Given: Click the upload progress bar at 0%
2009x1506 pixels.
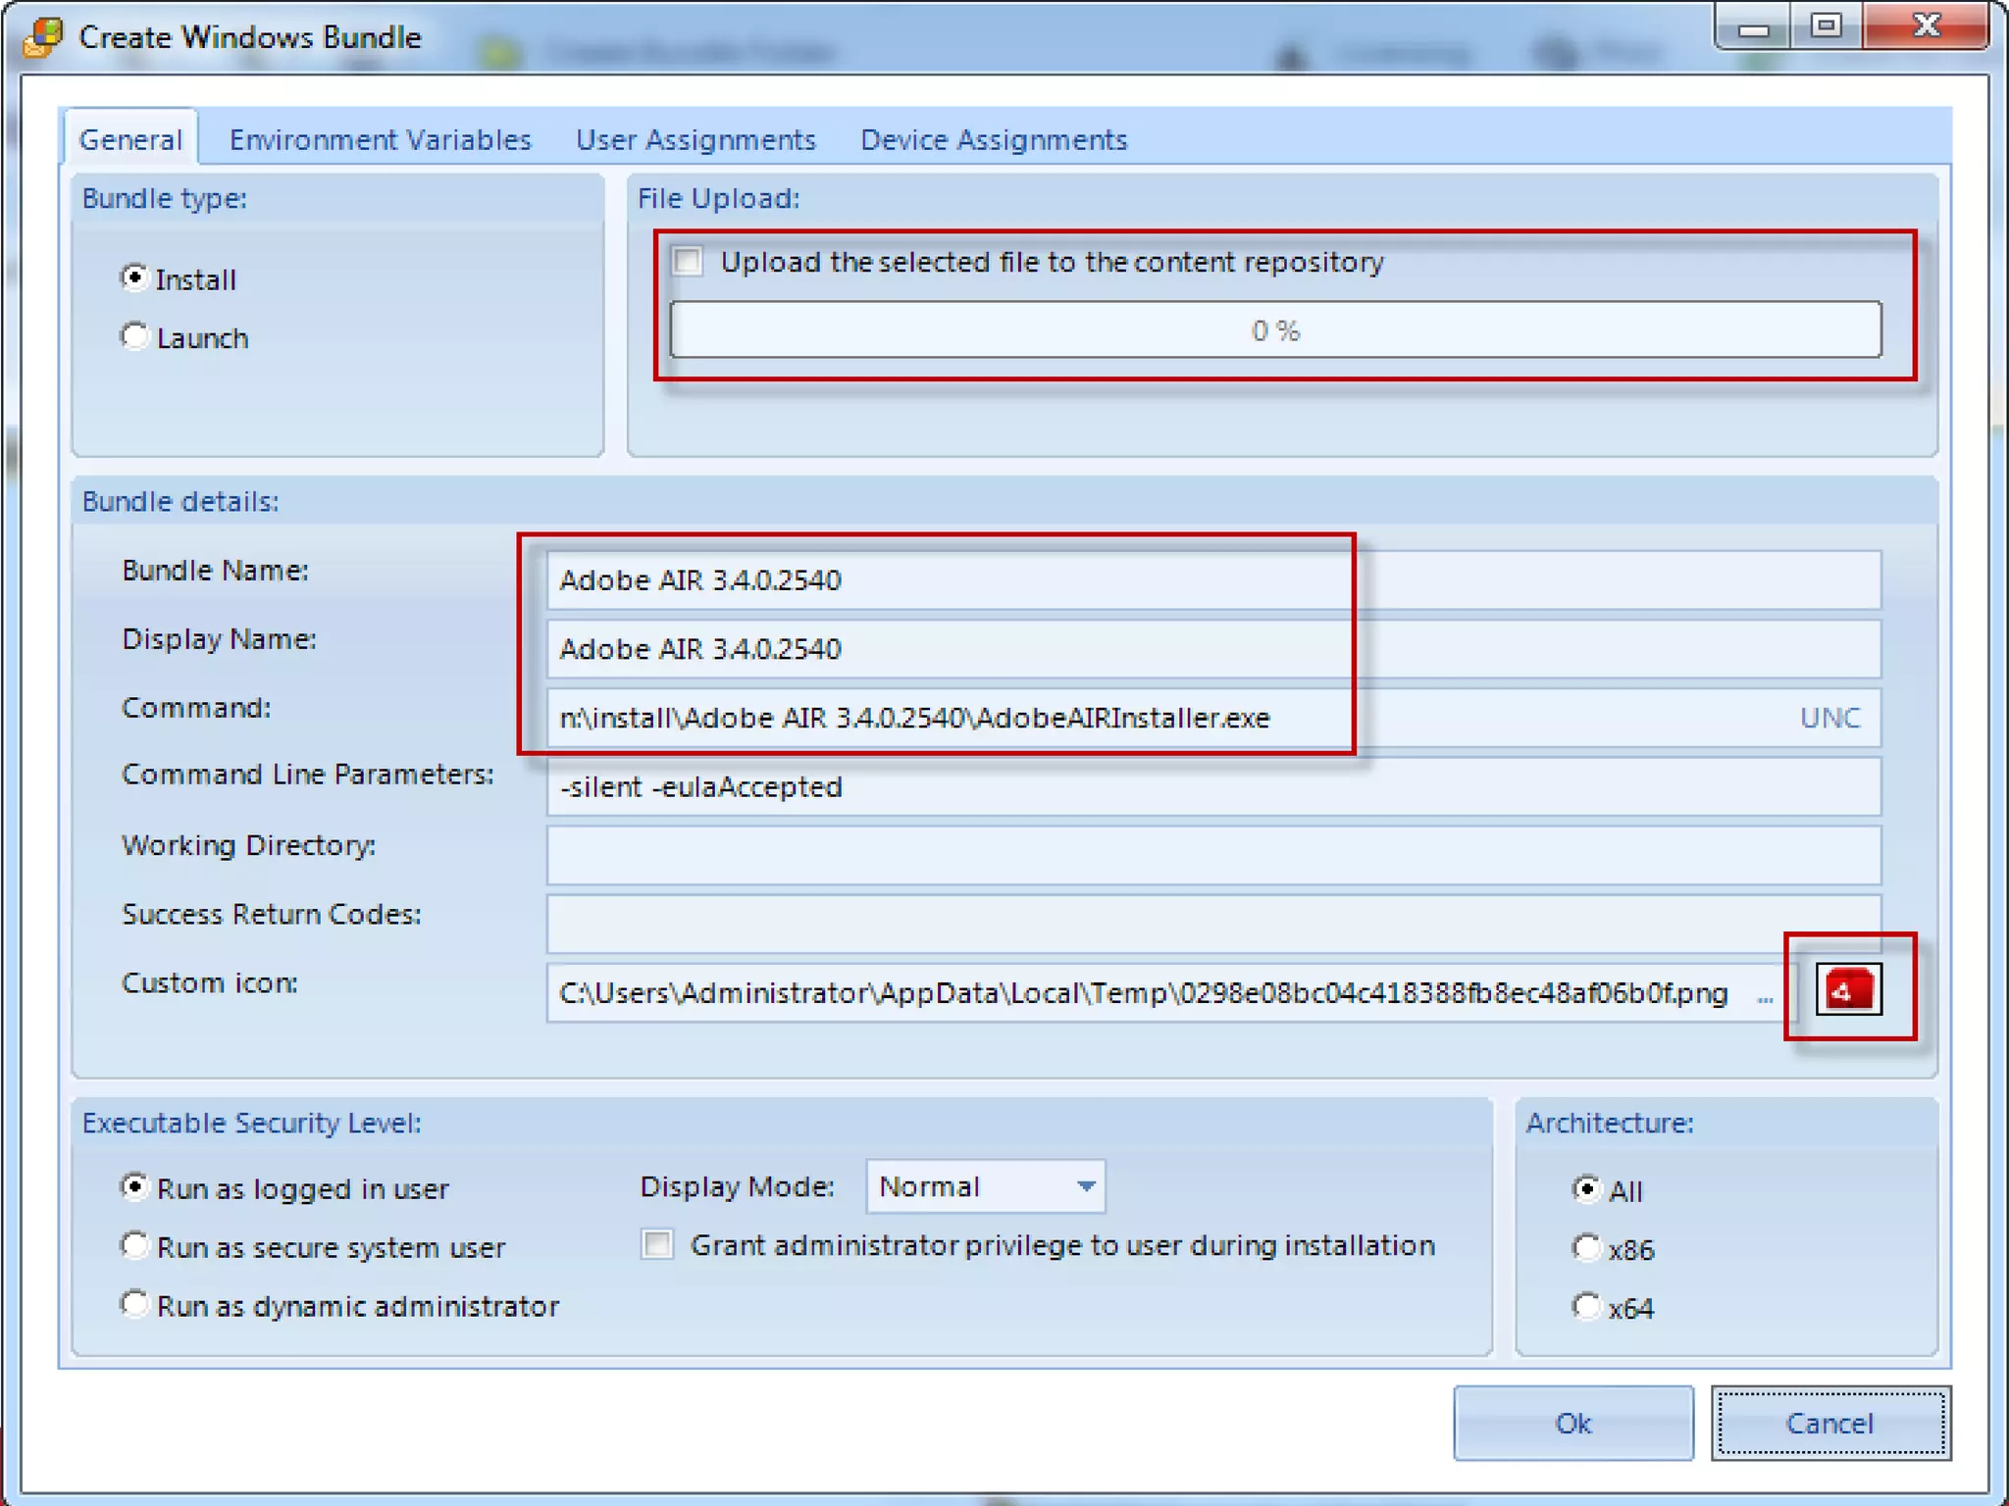Looking at the screenshot, I should coord(1275,330).
